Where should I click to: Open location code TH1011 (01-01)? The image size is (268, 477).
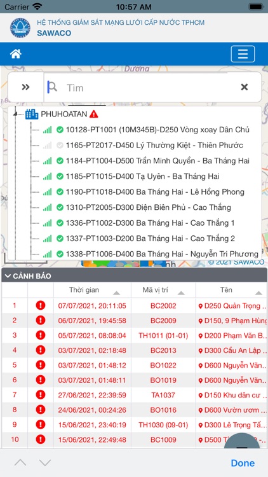(163, 336)
